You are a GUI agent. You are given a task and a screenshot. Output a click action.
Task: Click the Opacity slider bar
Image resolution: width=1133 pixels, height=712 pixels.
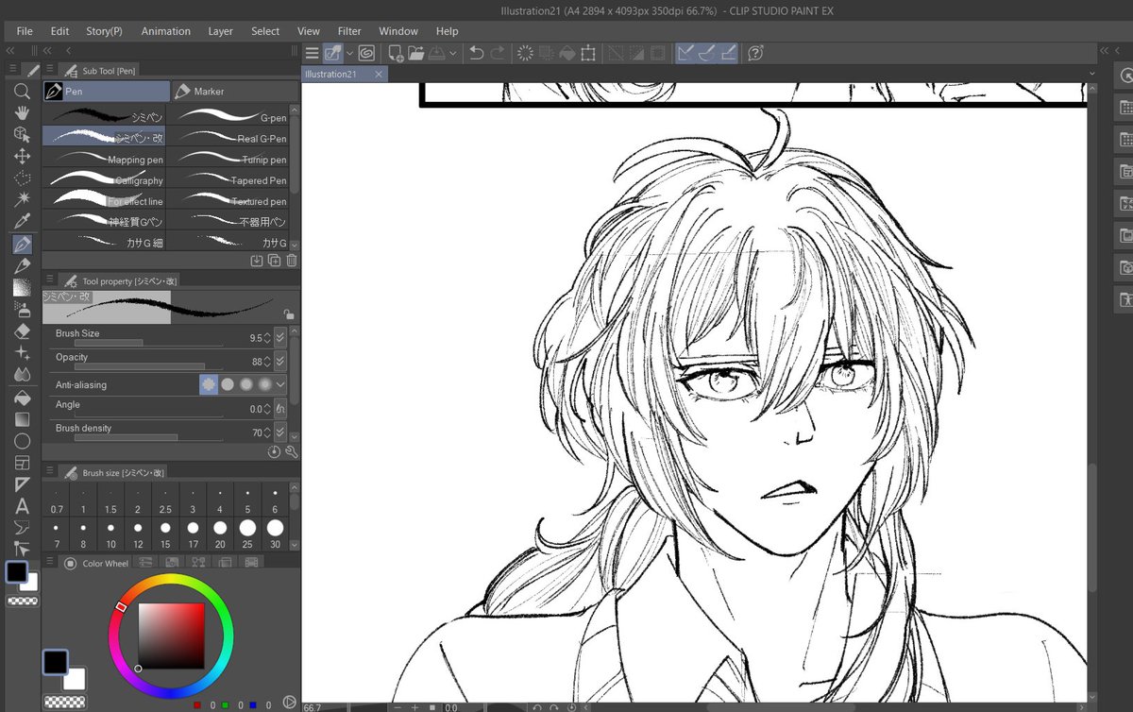tap(149, 366)
